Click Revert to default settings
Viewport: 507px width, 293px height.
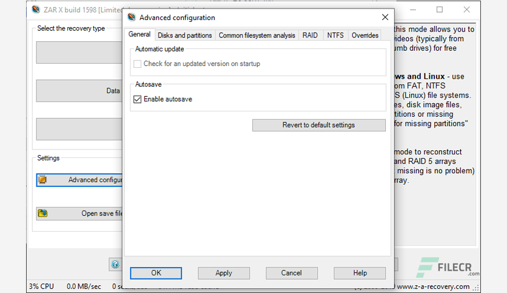coord(319,125)
